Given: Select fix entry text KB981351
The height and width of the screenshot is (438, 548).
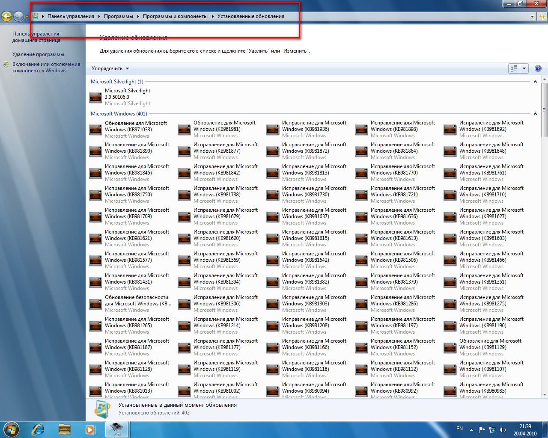Looking at the screenshot, I should coord(491,278).
